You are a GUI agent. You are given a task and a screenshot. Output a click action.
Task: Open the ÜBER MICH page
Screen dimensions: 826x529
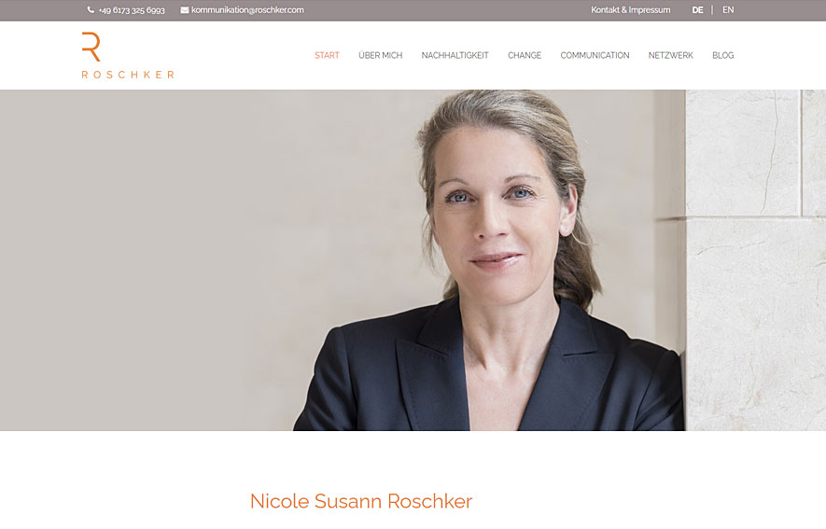[381, 55]
